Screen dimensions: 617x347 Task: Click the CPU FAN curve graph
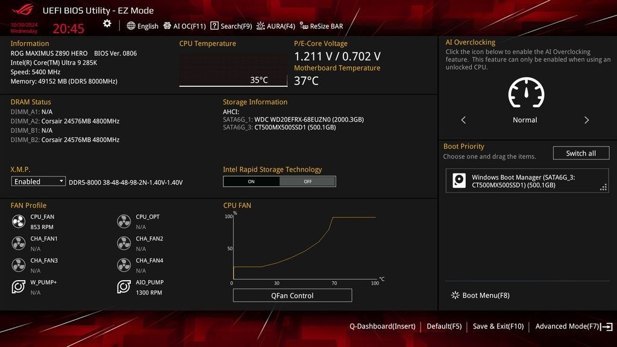click(304, 248)
